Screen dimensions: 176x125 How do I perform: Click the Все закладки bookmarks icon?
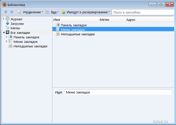pyautogui.click(x=7, y=32)
